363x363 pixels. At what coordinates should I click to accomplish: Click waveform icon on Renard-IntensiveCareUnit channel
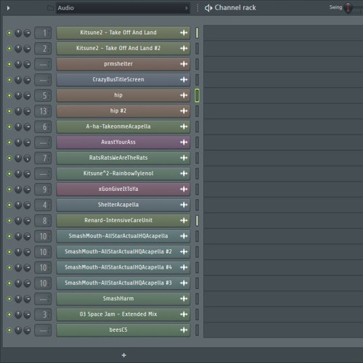[x=184, y=221]
